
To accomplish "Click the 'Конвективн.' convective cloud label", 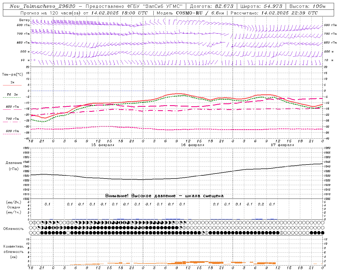I will (13, 247).
